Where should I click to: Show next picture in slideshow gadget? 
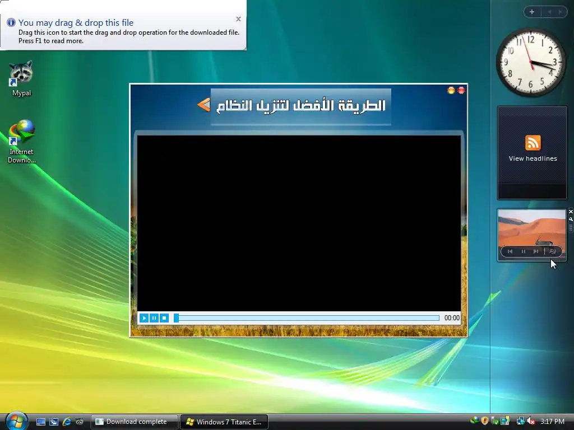click(x=536, y=251)
